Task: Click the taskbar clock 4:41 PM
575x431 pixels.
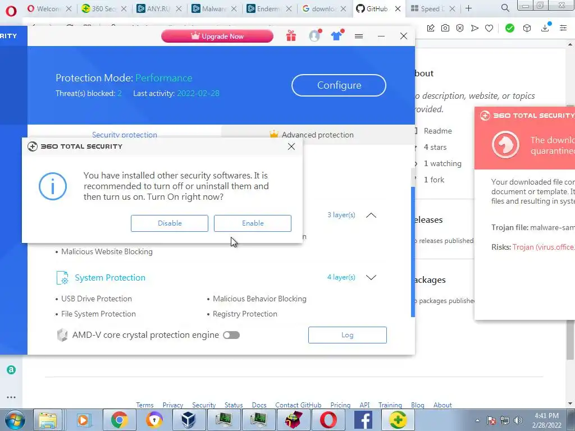Action: [546, 420]
